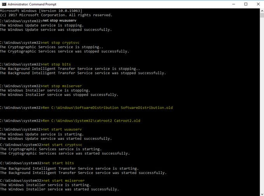The width and height of the screenshot is (264, 196).
Task: Close the Administrator Command Prompt window
Action: tap(258, 4)
